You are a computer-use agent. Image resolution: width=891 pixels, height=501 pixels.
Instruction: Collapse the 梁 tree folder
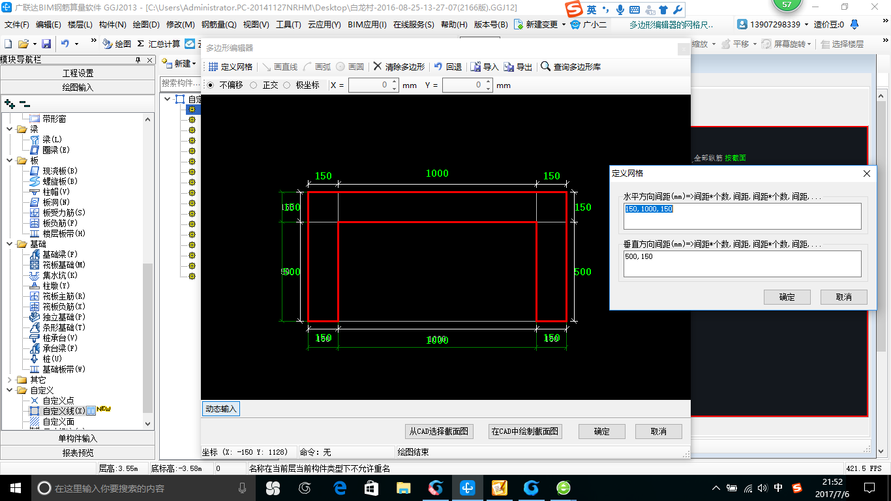pos(10,129)
